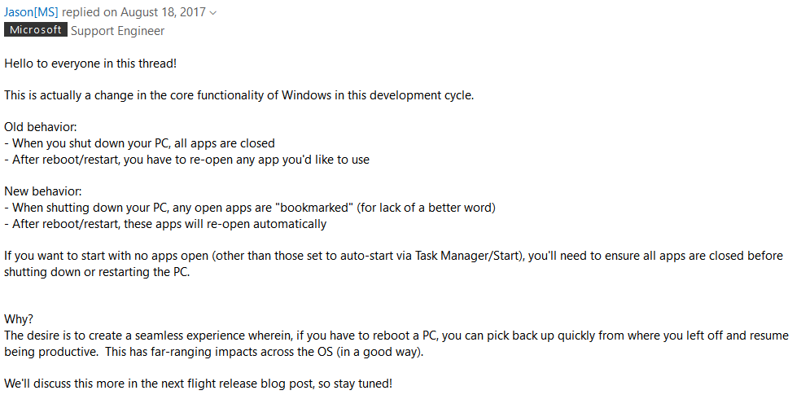
Task: Click the sentence about core functionality of Windows
Action: point(239,95)
